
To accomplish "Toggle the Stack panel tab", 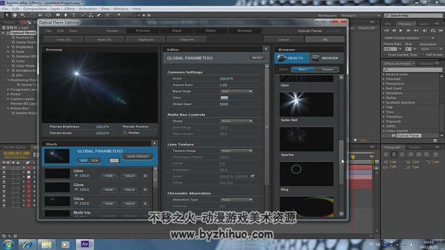I will click(x=177, y=31).
